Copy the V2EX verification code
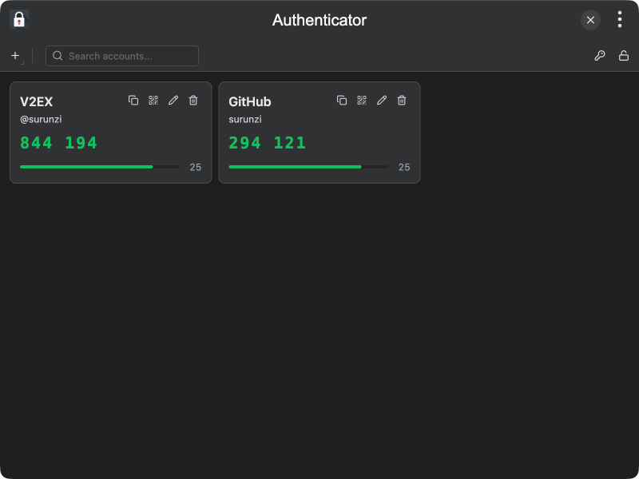The image size is (639, 479). pos(133,101)
